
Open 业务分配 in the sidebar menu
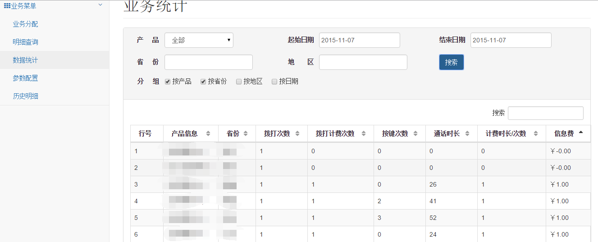(25, 24)
